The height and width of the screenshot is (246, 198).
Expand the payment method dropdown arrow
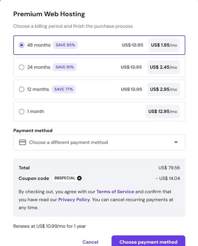pyautogui.click(x=176, y=142)
